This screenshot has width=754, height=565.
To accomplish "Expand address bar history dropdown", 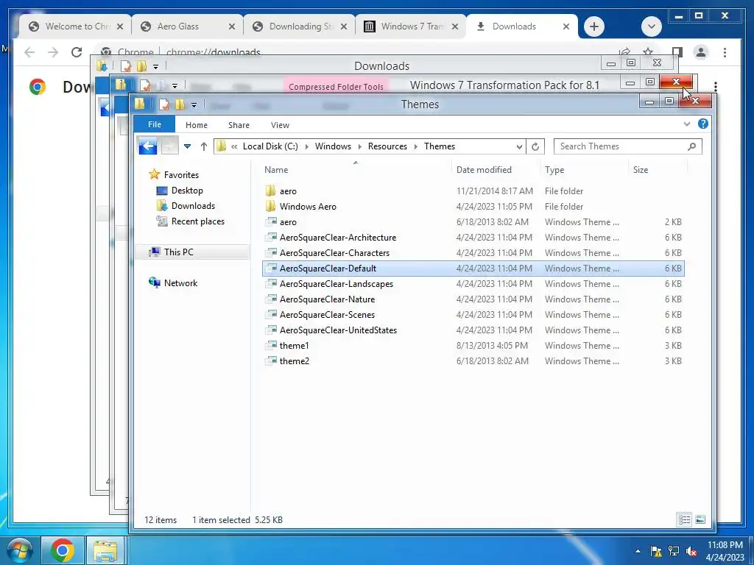I will pos(519,146).
